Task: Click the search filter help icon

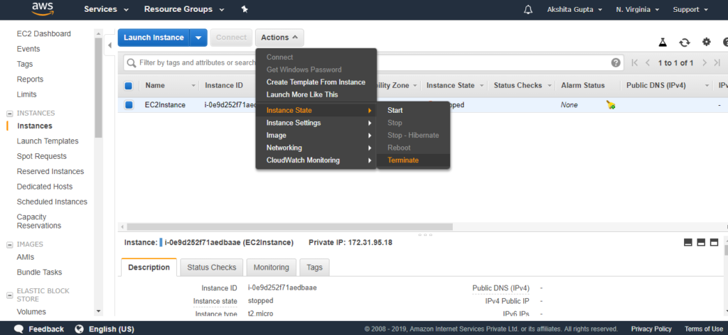Action: click(x=616, y=62)
